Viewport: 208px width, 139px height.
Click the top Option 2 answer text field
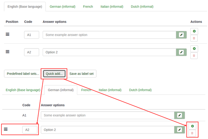(109, 52)
